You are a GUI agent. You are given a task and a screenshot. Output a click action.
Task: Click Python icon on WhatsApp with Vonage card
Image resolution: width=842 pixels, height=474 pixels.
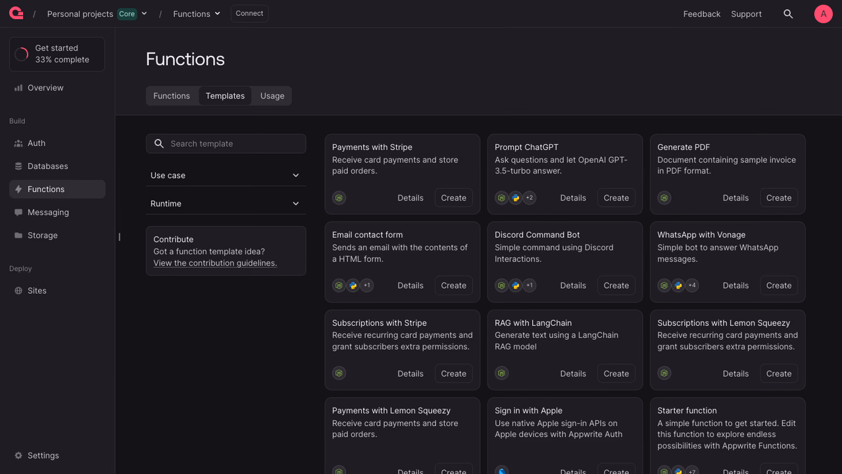click(x=678, y=285)
